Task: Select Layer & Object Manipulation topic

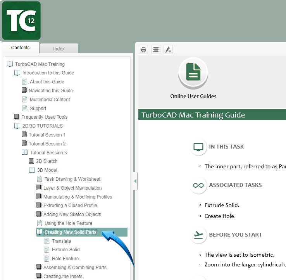Action: click(72, 188)
